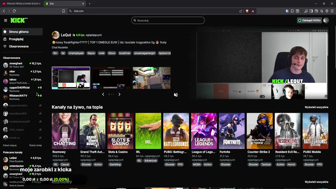Show previous featured streams with left arrow

(x=103, y=94)
